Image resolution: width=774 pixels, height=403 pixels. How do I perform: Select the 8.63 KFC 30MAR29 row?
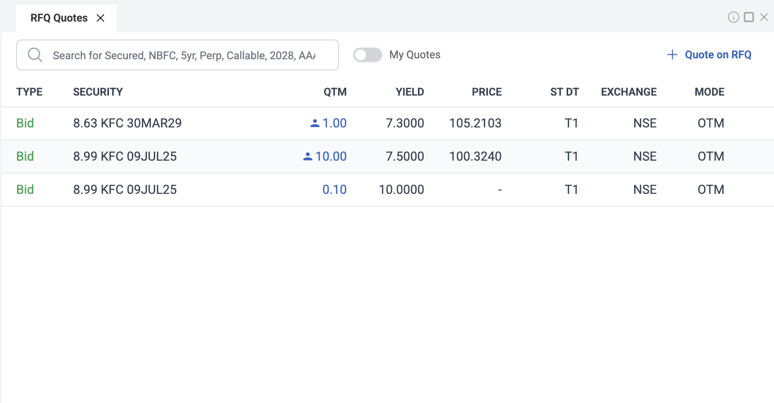pos(127,123)
